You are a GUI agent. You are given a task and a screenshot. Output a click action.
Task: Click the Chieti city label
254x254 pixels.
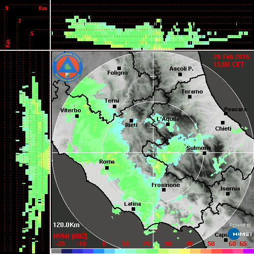click(x=223, y=129)
